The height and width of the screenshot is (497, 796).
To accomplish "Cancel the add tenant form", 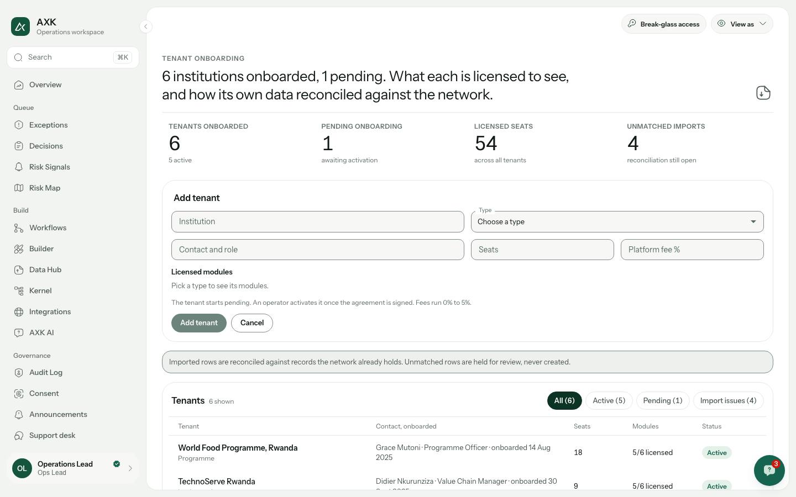I will point(252,323).
